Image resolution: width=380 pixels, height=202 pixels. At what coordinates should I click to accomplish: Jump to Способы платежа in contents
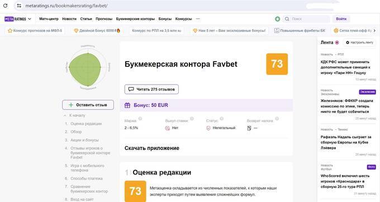87,178
